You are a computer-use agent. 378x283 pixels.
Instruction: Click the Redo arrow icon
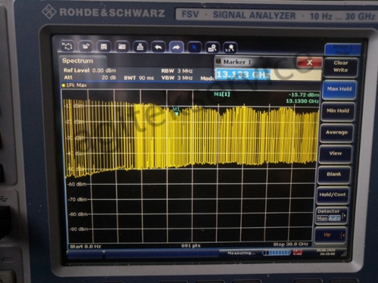[176, 47]
